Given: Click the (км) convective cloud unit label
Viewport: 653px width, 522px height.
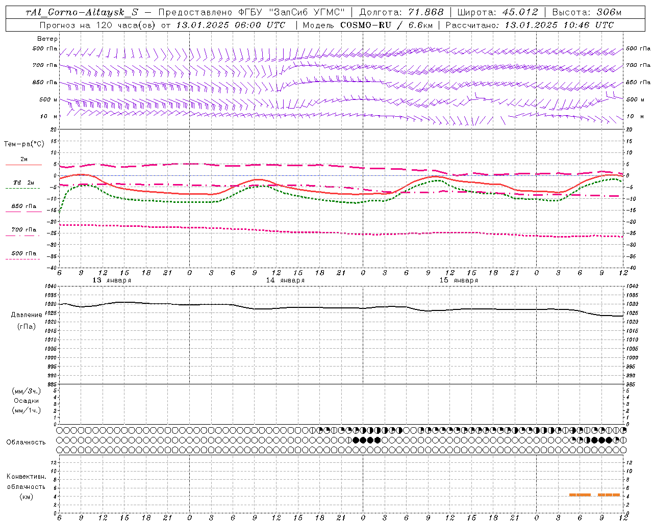Looking at the screenshot, I should tap(26, 497).
